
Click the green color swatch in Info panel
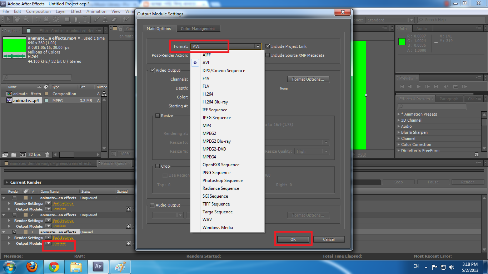click(402, 42)
